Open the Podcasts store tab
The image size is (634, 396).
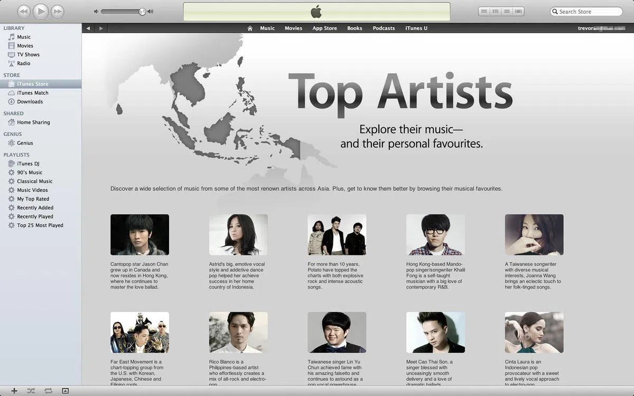coord(384,28)
